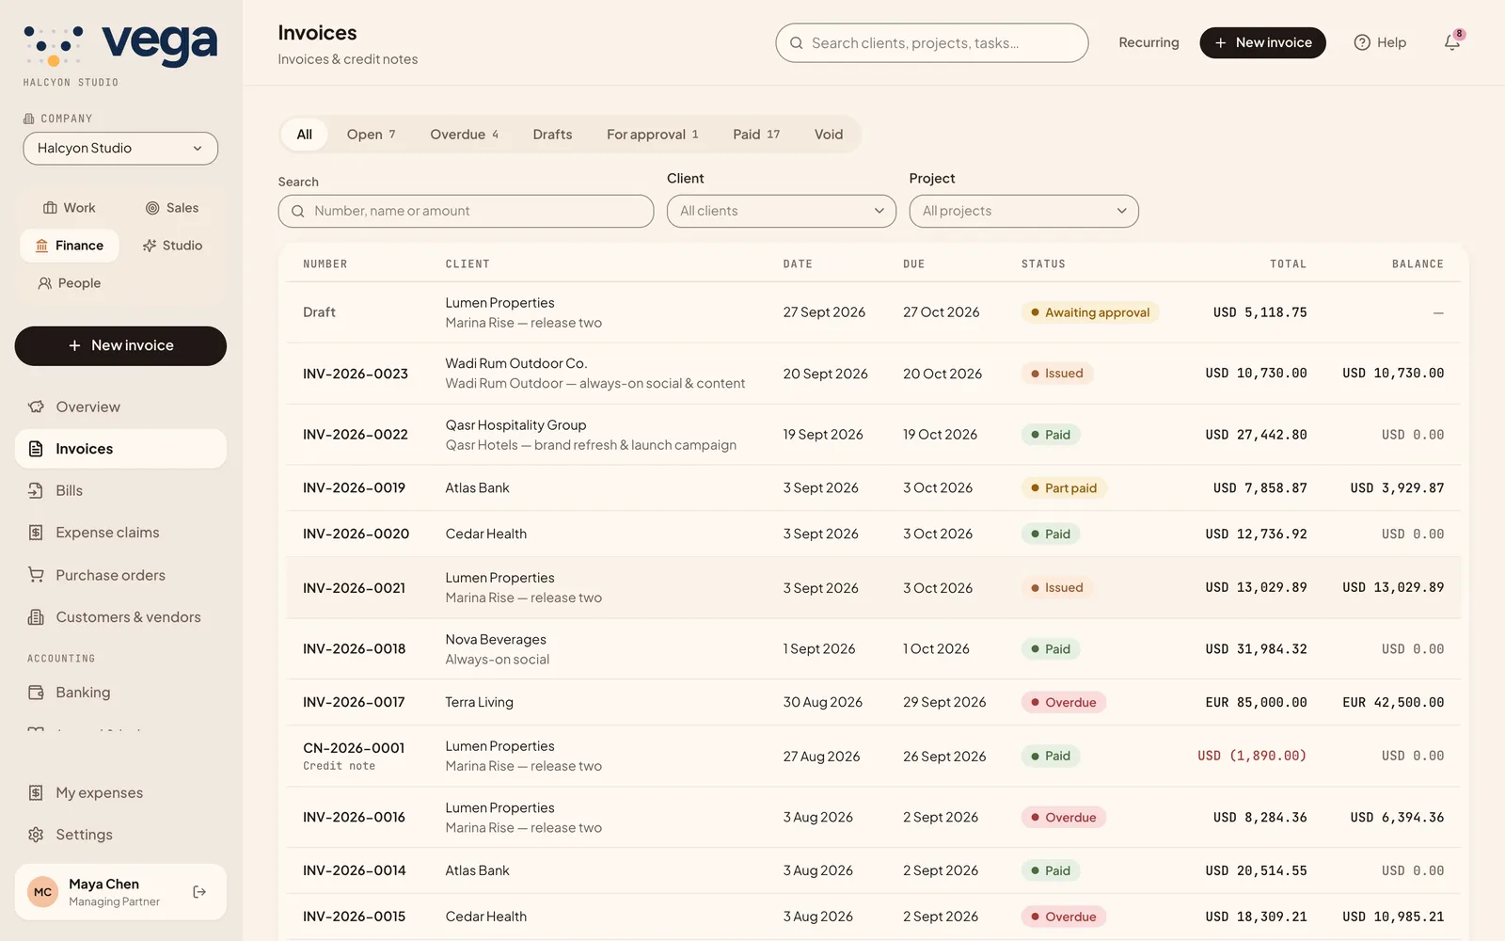
Task: Open invoice INV-2026-0017 for Terra Living
Action: click(874, 702)
